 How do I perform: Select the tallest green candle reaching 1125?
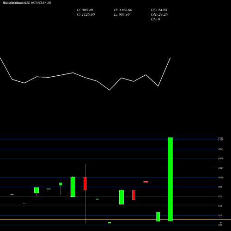pos(170,179)
